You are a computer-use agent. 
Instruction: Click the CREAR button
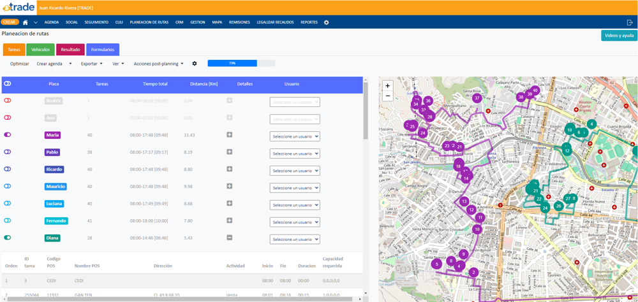pos(10,22)
